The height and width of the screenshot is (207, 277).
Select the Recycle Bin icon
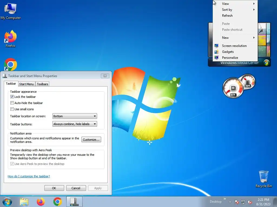(x=263, y=179)
